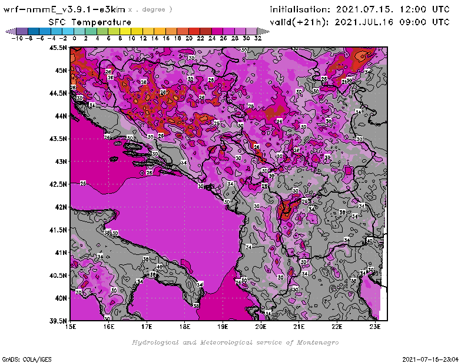Select the "41N" latitude label

(61, 253)
